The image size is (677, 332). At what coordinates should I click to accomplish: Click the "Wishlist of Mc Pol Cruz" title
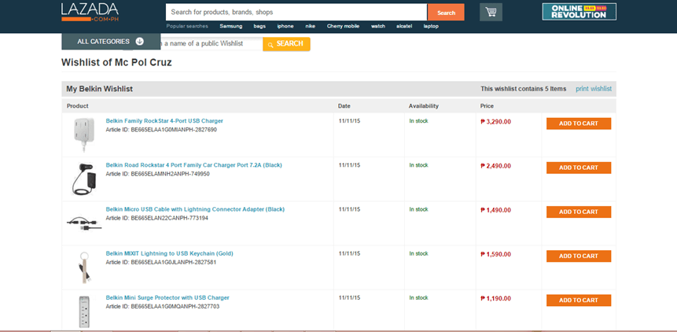[116, 63]
